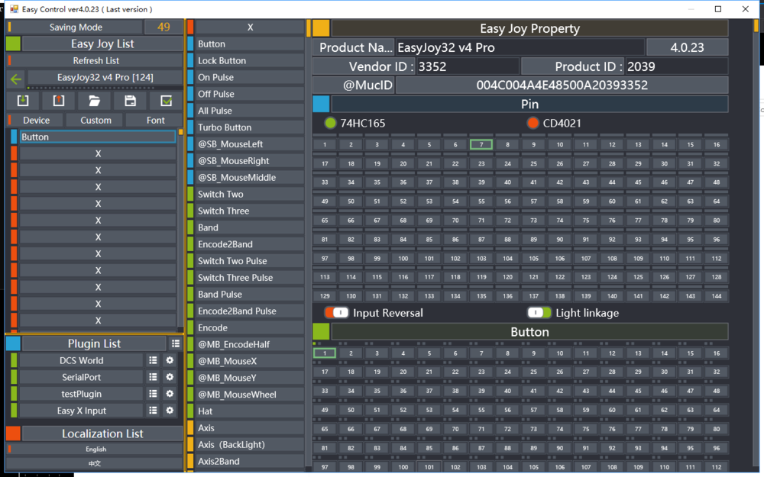The image size is (764, 477).
Task: Select English localization
Action: pos(96,449)
